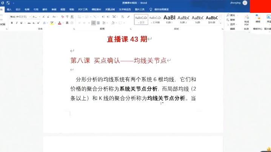Viewport: 271px width, 152px height.
Task: Apply subscript formatting
Action: tap(34, 23)
